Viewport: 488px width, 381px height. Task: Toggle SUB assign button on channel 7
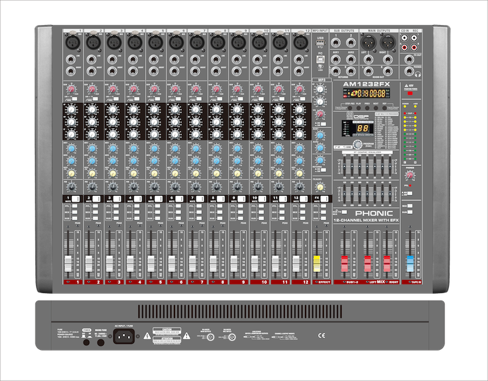coord(199,218)
